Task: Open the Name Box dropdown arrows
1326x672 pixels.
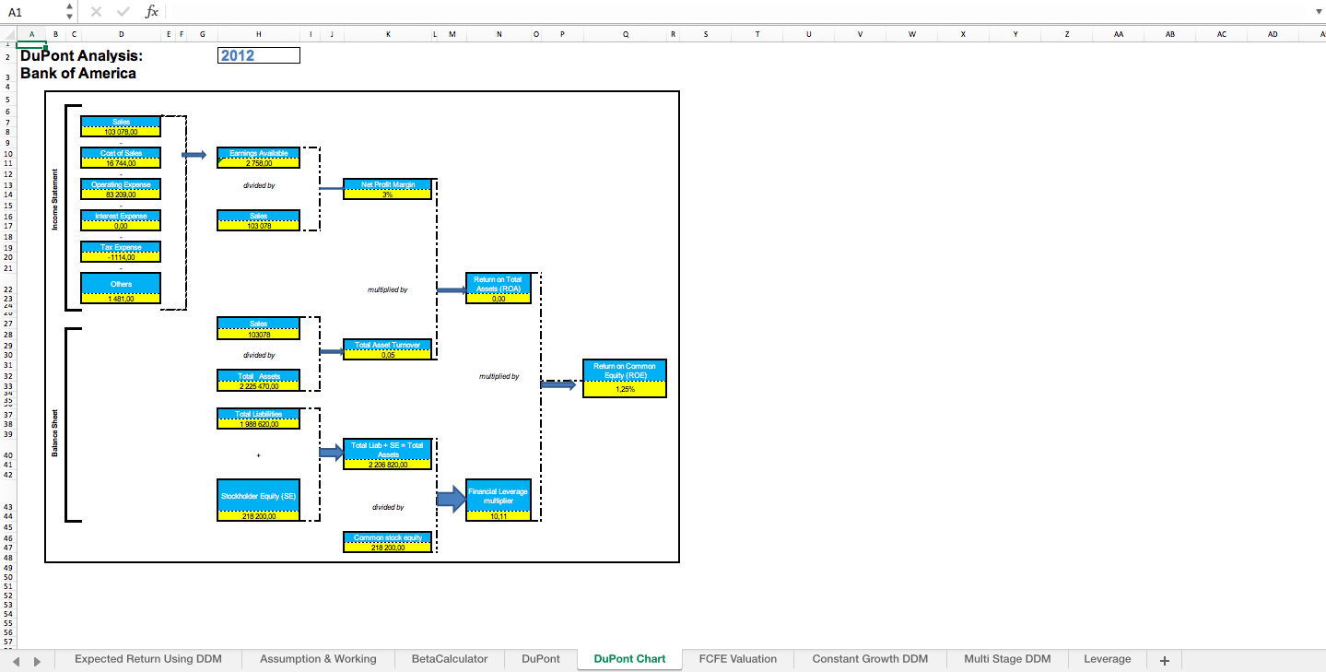Action: pyautogui.click(x=70, y=12)
